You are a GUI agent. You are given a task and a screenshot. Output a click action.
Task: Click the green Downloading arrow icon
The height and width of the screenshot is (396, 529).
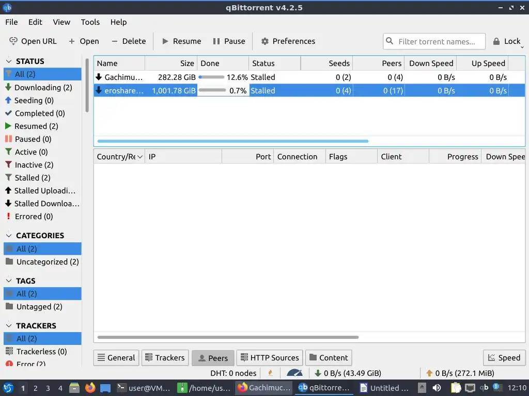[x=8, y=87]
